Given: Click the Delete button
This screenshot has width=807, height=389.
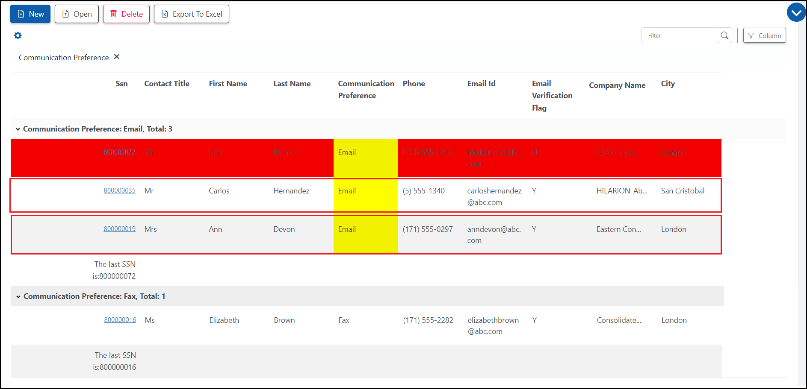Looking at the screenshot, I should pyautogui.click(x=126, y=14).
